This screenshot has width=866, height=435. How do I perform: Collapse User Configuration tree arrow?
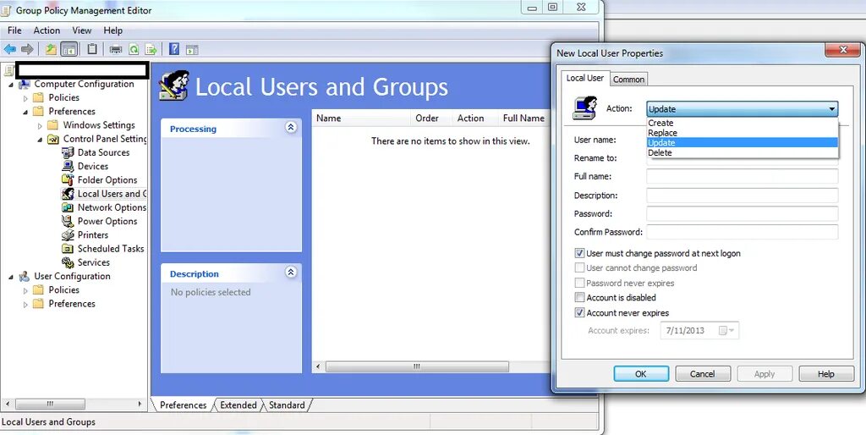10,277
